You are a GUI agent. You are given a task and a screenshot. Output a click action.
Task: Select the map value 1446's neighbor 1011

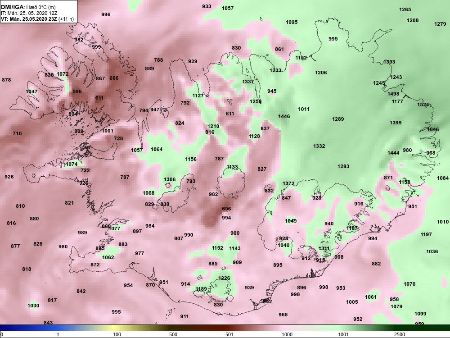(304, 109)
